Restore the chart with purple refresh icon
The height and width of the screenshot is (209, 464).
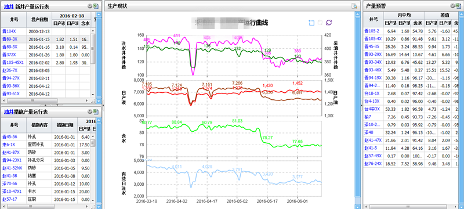click(x=329, y=23)
